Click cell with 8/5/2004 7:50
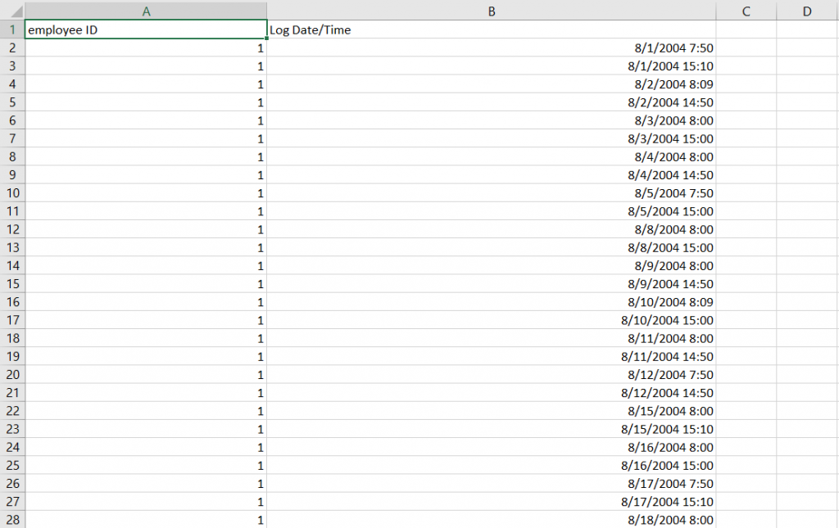The height and width of the screenshot is (528, 839). coord(492,193)
